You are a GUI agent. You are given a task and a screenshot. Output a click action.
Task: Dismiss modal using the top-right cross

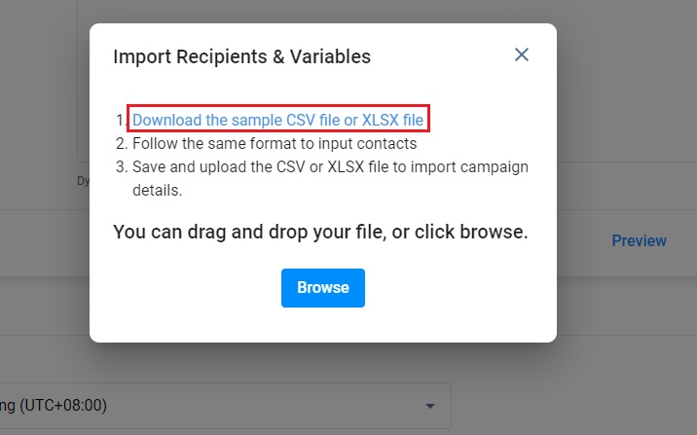[x=522, y=54]
